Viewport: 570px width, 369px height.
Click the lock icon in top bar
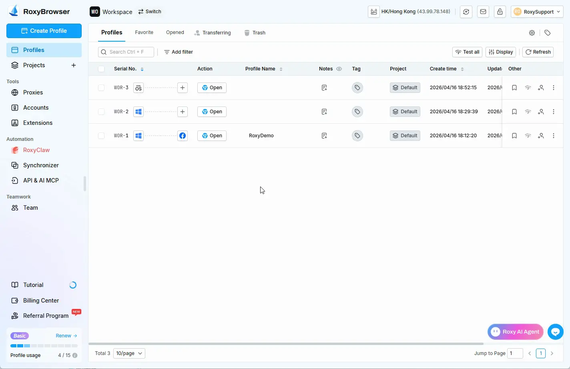click(500, 12)
